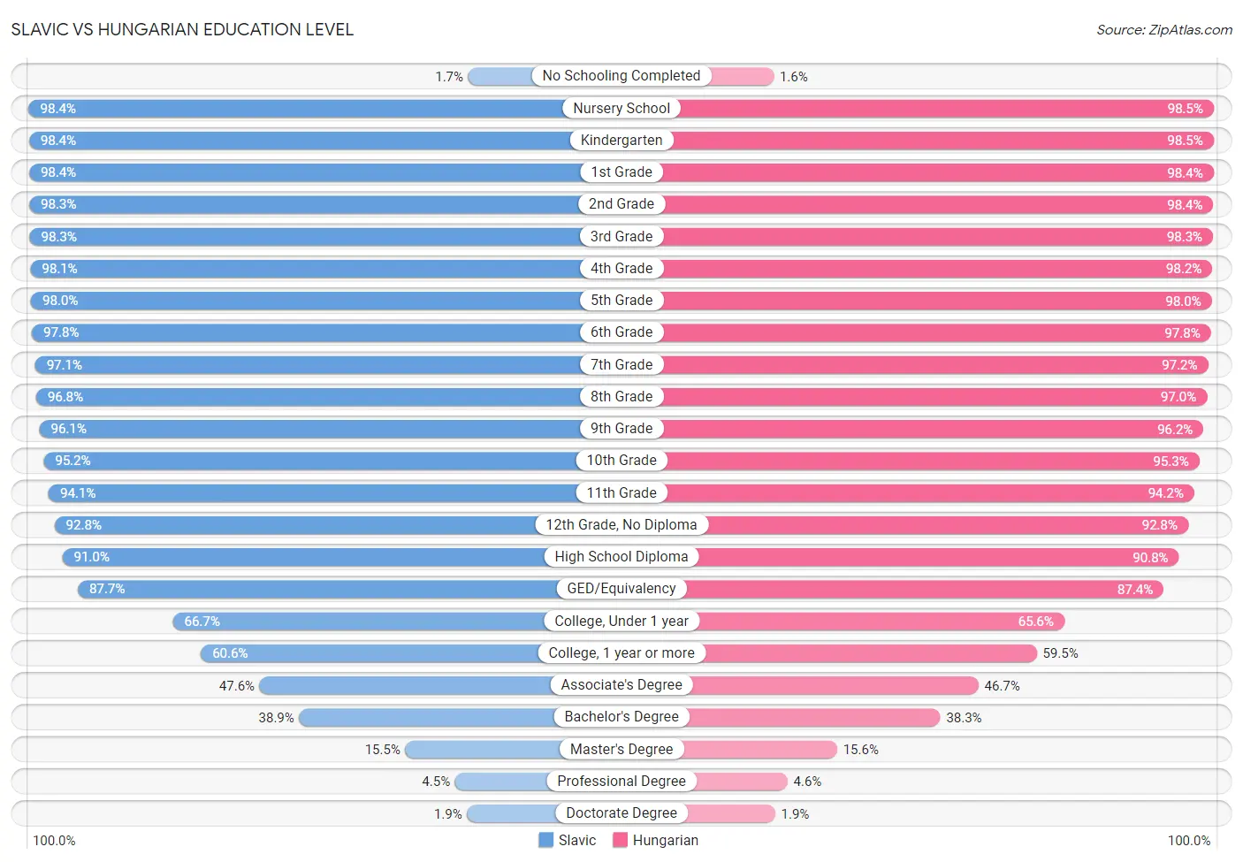Screen dimensions: 1243x862
Task: Select the Hungarian College 1 year or more bar
Action: [871, 653]
